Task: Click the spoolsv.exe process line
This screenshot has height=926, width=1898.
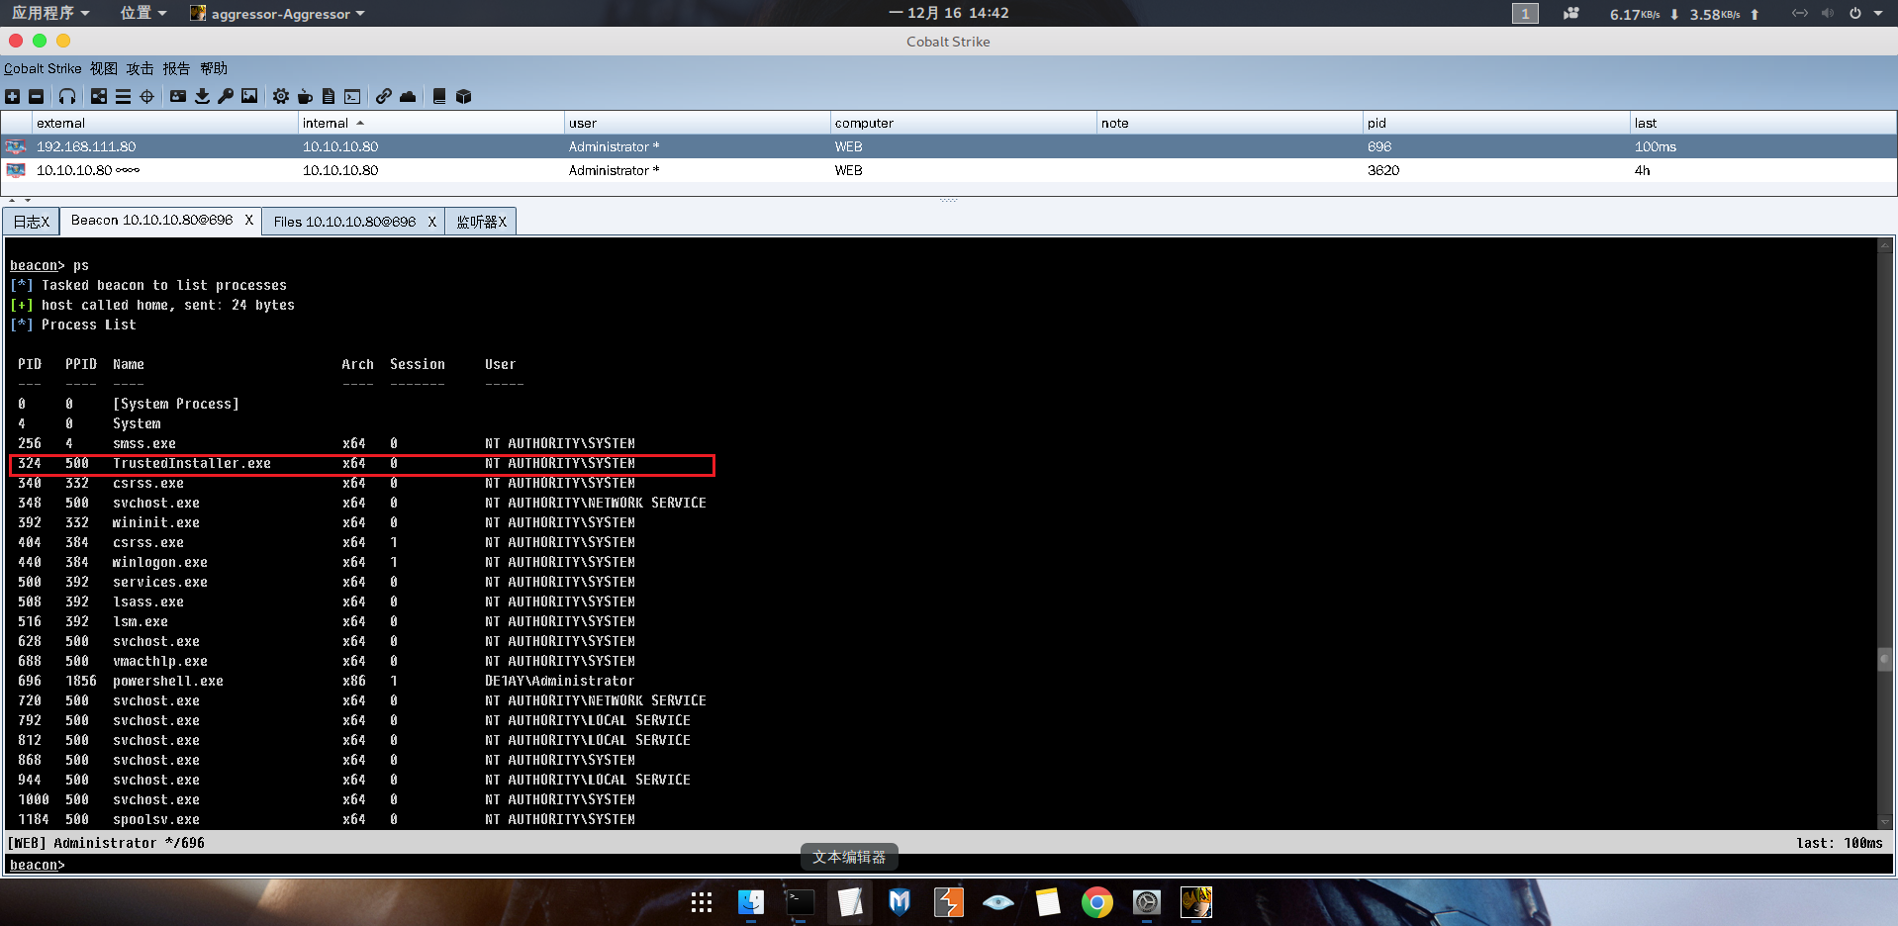Action: point(327,819)
